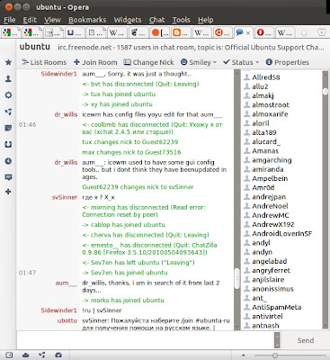Expand the Status dropdown

pyautogui.click(x=241, y=62)
